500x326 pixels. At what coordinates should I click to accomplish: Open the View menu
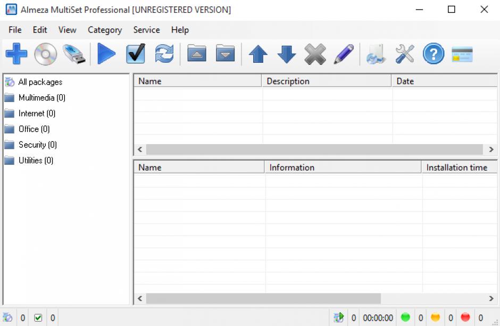(67, 30)
